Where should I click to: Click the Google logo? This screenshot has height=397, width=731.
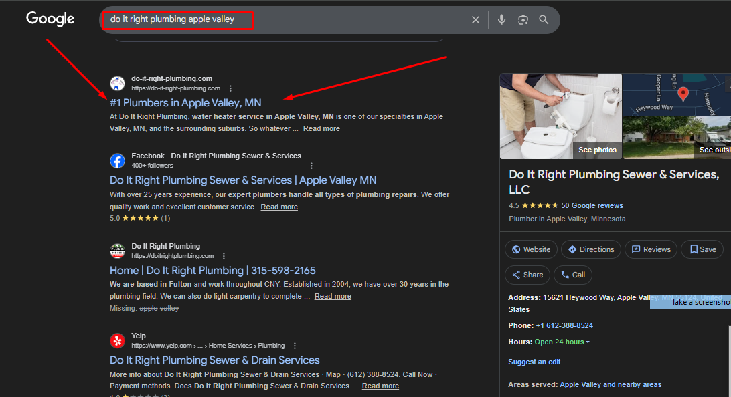click(50, 19)
